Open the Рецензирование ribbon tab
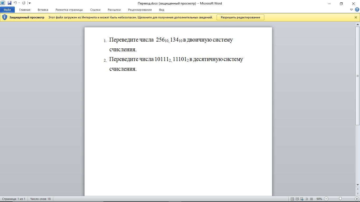Viewport: 360px width, 202px height. (x=140, y=10)
